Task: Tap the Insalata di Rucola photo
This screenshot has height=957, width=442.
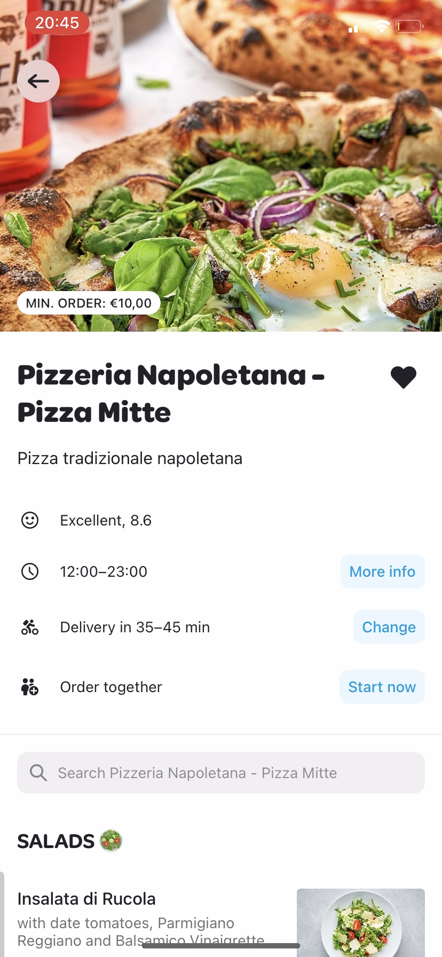Action: (x=361, y=923)
